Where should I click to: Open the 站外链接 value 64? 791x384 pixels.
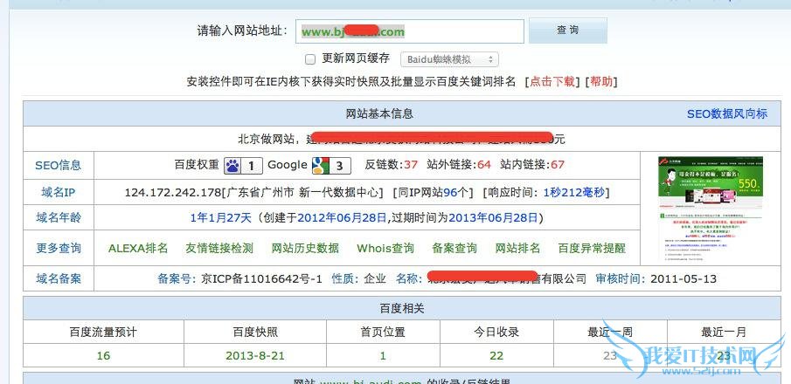[x=484, y=165]
